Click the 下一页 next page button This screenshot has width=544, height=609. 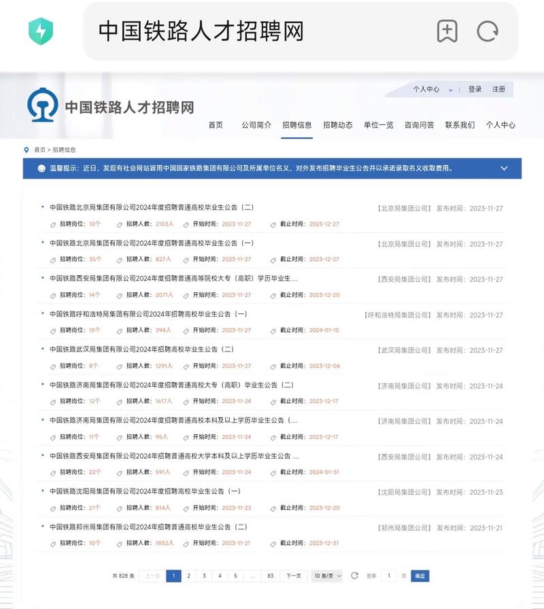click(x=294, y=576)
